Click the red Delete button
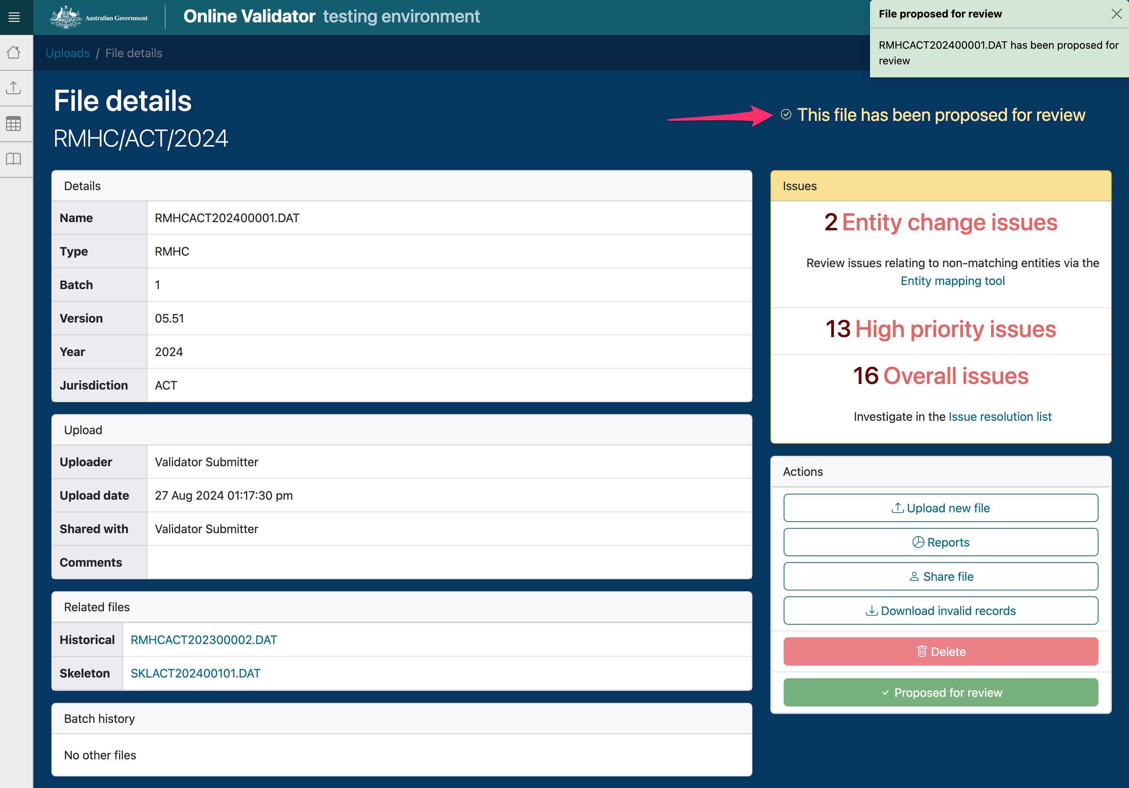The image size is (1129, 788). coord(940,651)
